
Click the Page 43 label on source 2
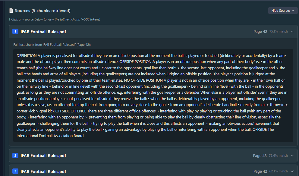[x=260, y=156]
